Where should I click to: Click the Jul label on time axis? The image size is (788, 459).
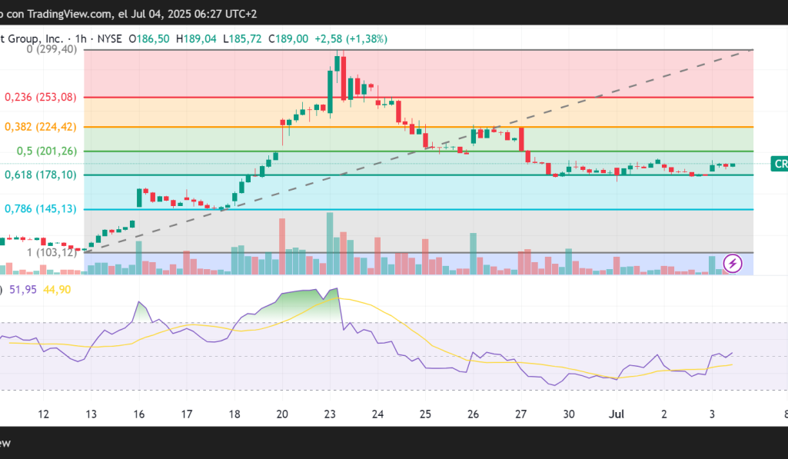click(x=617, y=414)
